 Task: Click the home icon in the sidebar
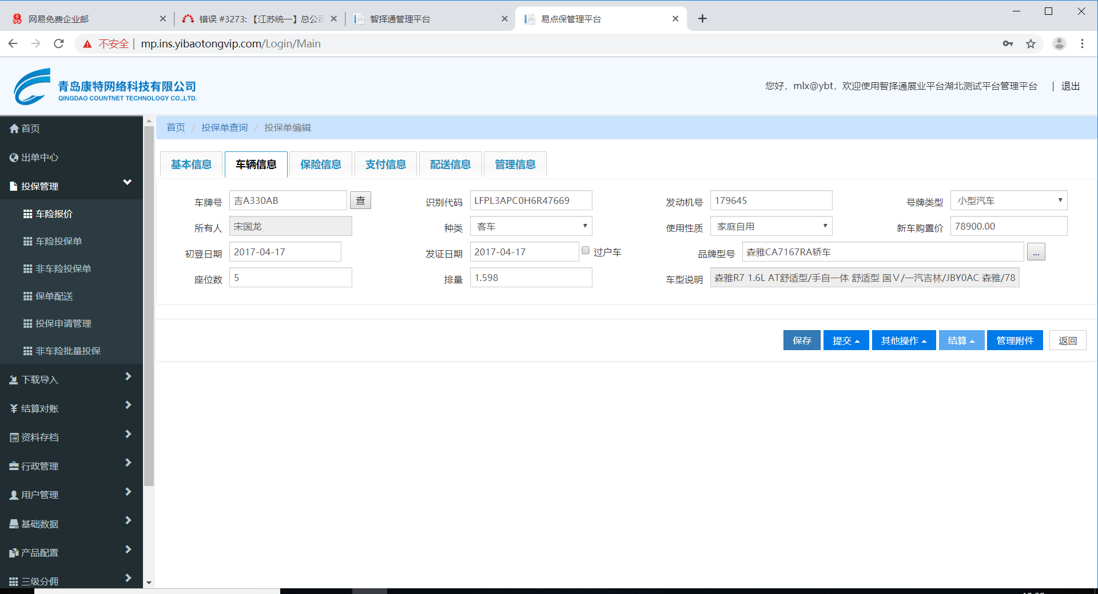coord(14,129)
